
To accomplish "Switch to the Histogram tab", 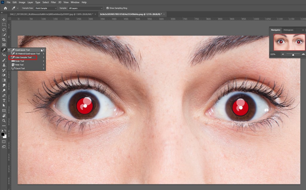I will (x=288, y=30).
